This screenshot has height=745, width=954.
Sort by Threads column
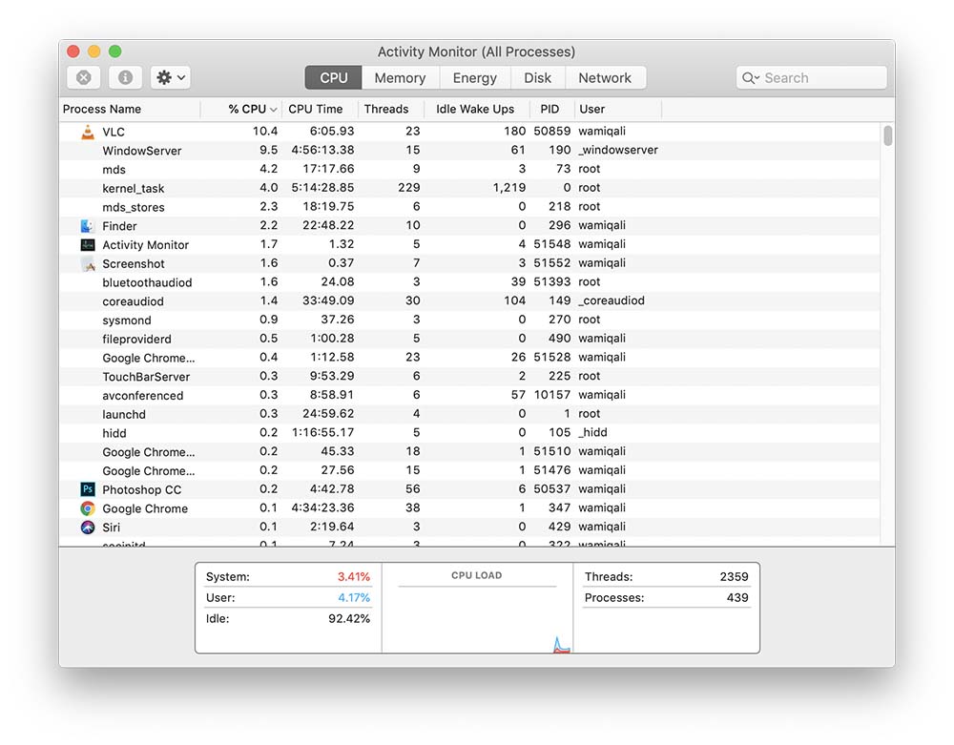coord(391,110)
